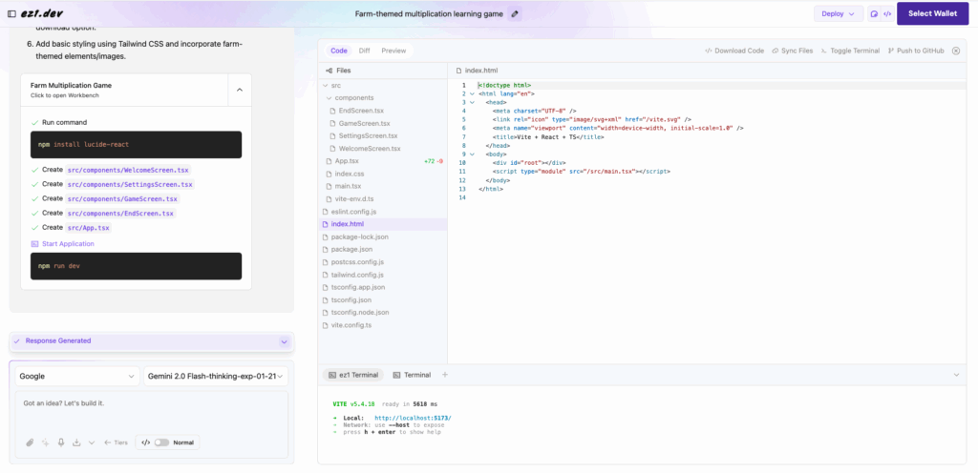The width and height of the screenshot is (978, 473).
Task: Click Toggle Terminal in workbench toolbar
Action: point(850,51)
